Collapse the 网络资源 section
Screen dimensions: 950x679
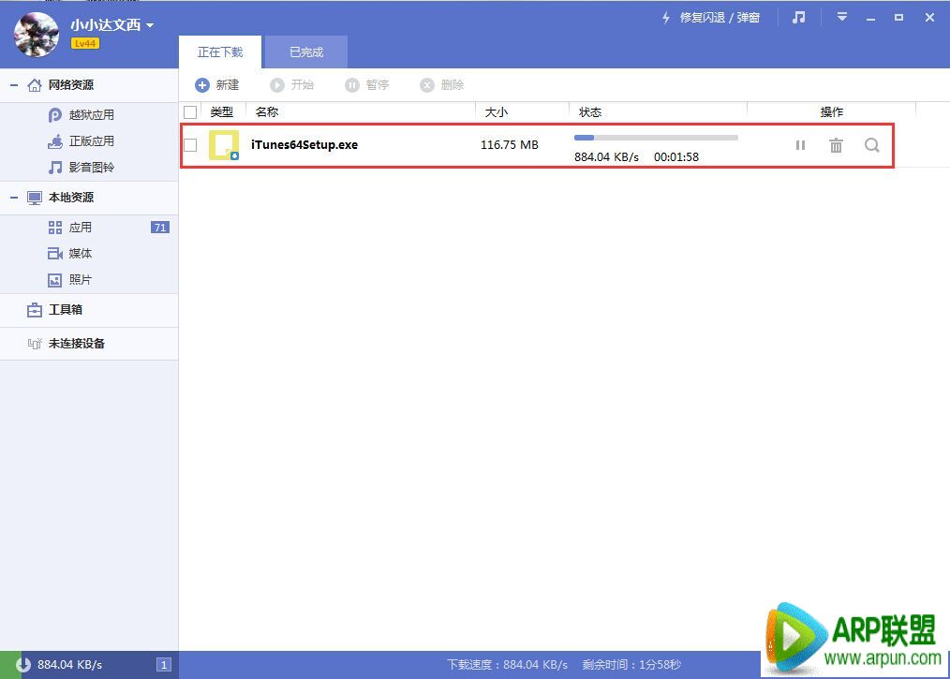coord(13,84)
